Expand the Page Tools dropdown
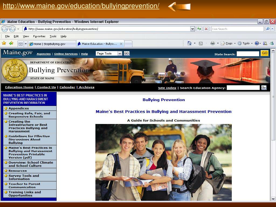This screenshot has height=207, width=276. coord(109,53)
